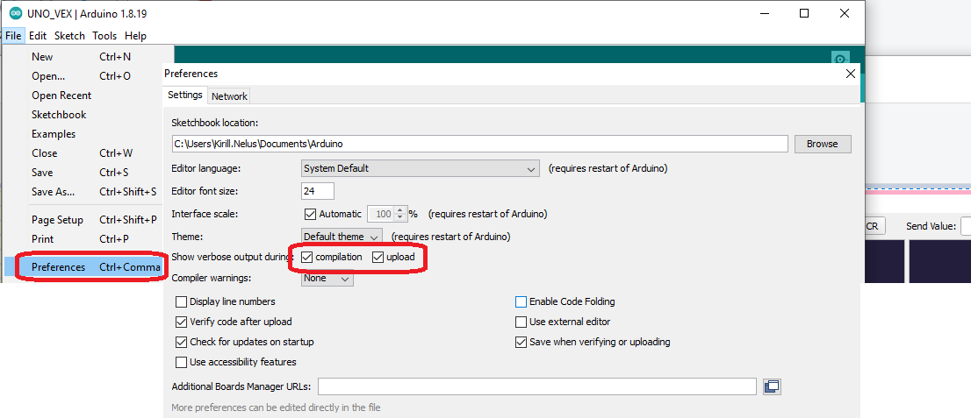Close the Preferences dialog
The height and width of the screenshot is (418, 971).
tap(850, 74)
